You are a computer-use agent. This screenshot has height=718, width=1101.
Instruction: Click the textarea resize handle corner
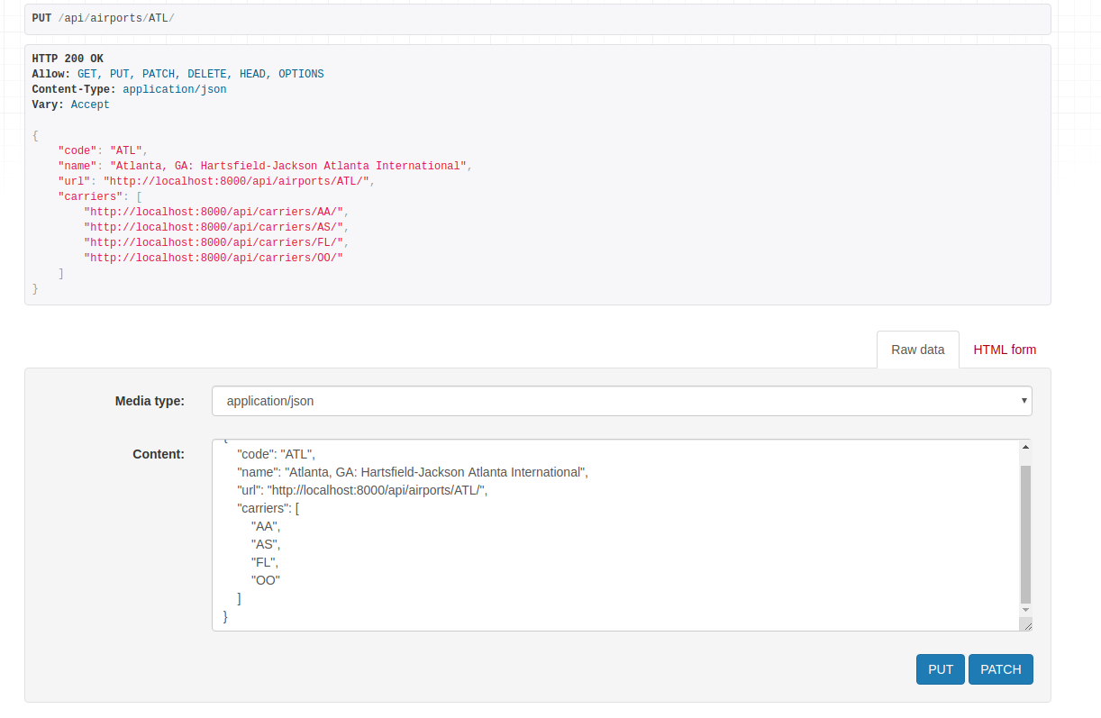click(1026, 624)
